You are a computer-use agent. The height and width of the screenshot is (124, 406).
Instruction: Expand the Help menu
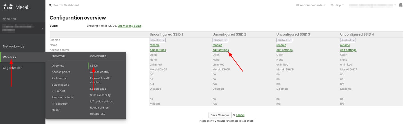(x=338, y=5)
